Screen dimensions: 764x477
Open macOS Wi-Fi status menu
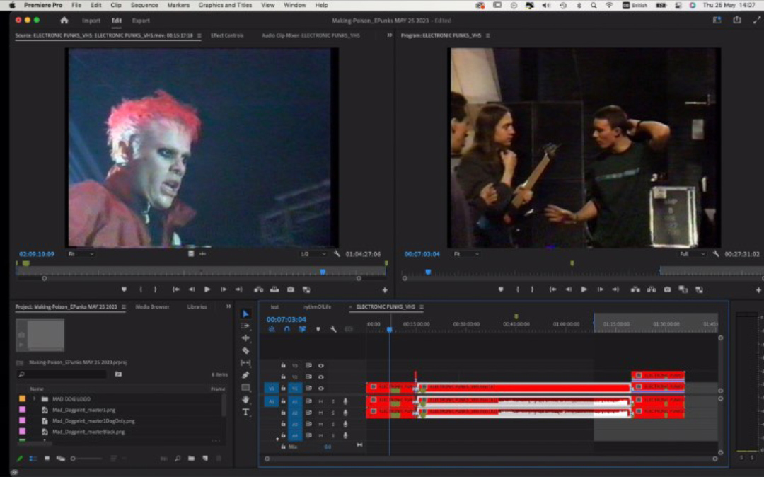[x=610, y=6]
